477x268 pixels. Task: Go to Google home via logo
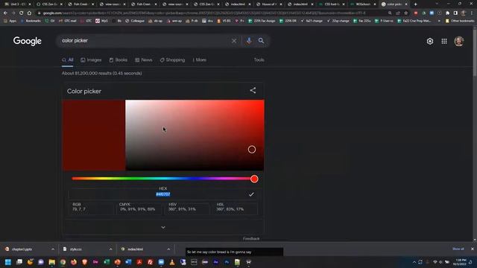tap(27, 41)
